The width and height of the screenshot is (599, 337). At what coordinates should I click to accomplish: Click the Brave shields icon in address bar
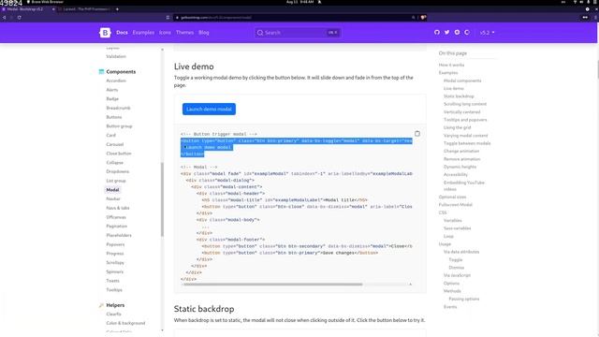423,17
